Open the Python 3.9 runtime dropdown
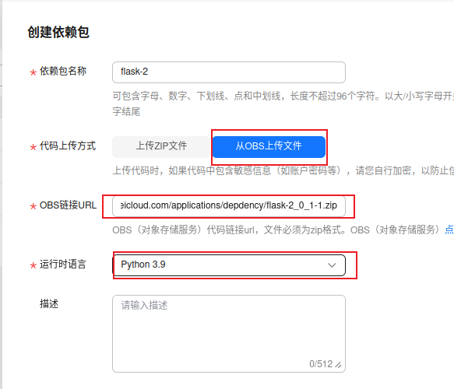This screenshot has width=454, height=389. [x=229, y=265]
